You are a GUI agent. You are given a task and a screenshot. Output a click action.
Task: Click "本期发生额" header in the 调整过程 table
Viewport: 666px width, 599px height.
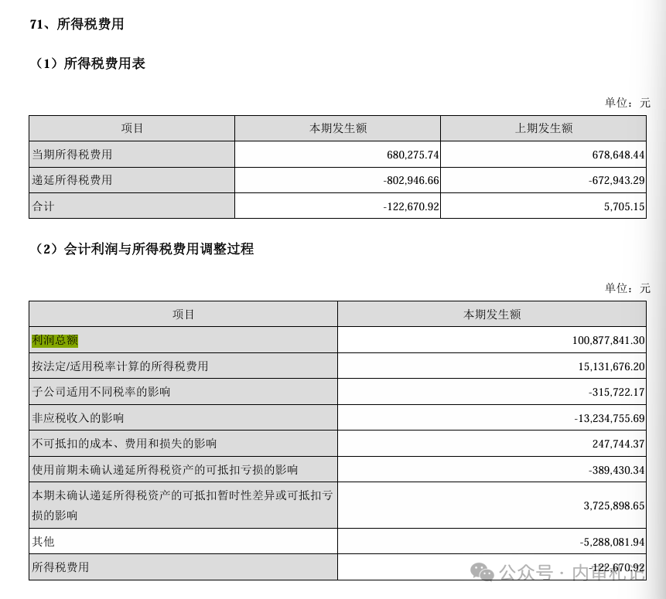[492, 315]
